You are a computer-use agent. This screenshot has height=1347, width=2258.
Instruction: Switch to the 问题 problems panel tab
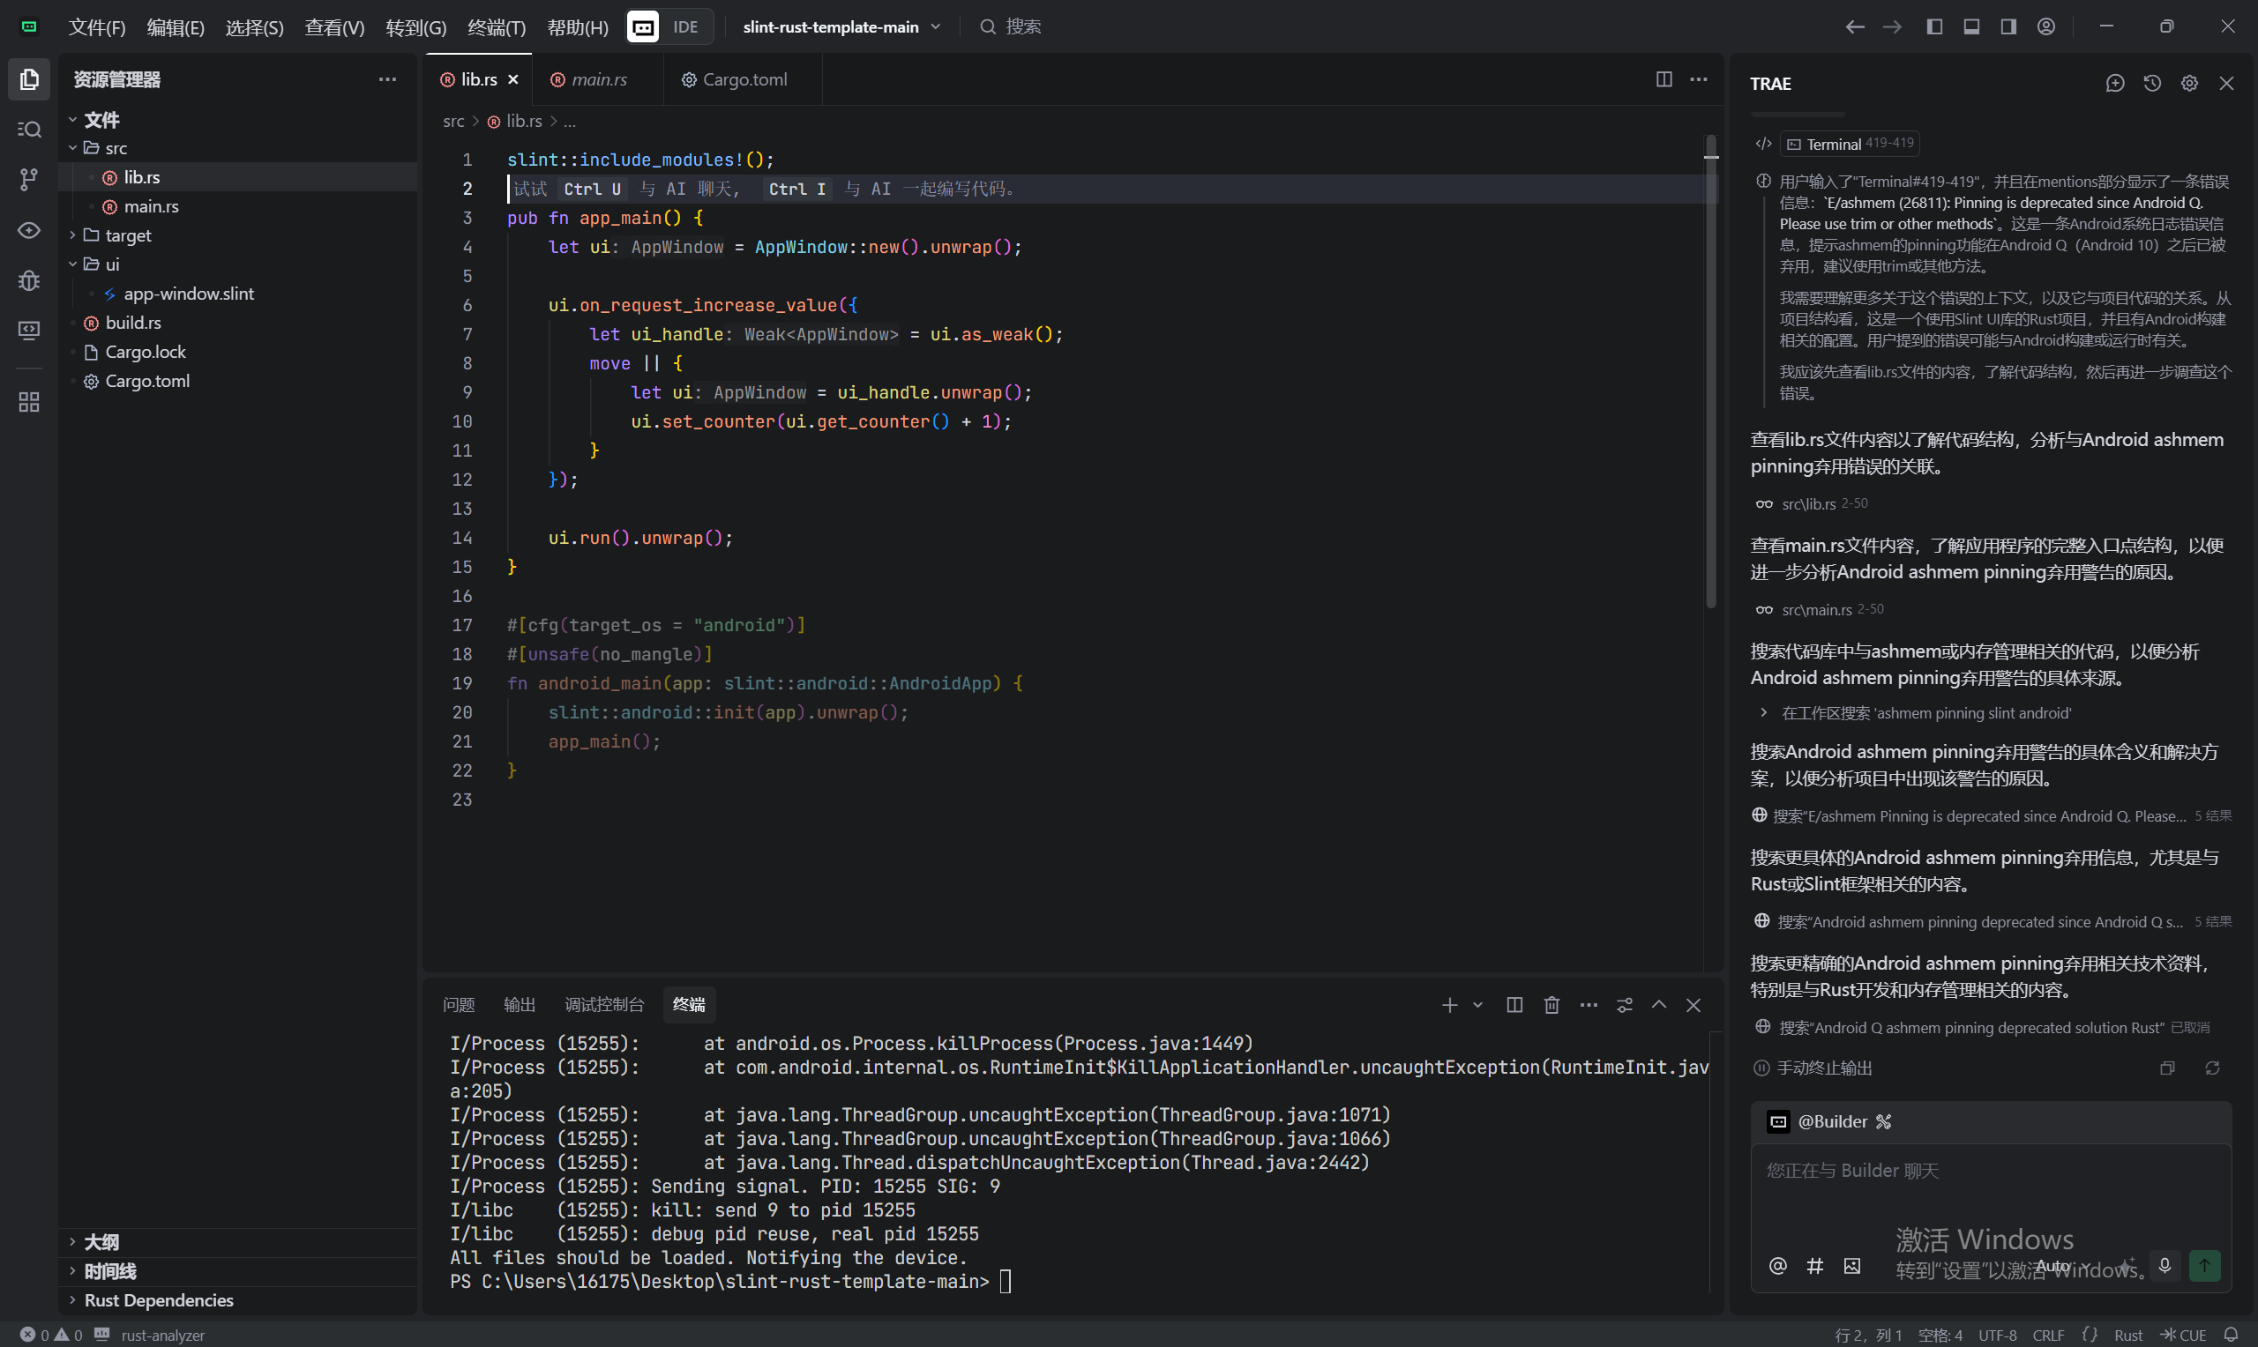[x=459, y=1005]
